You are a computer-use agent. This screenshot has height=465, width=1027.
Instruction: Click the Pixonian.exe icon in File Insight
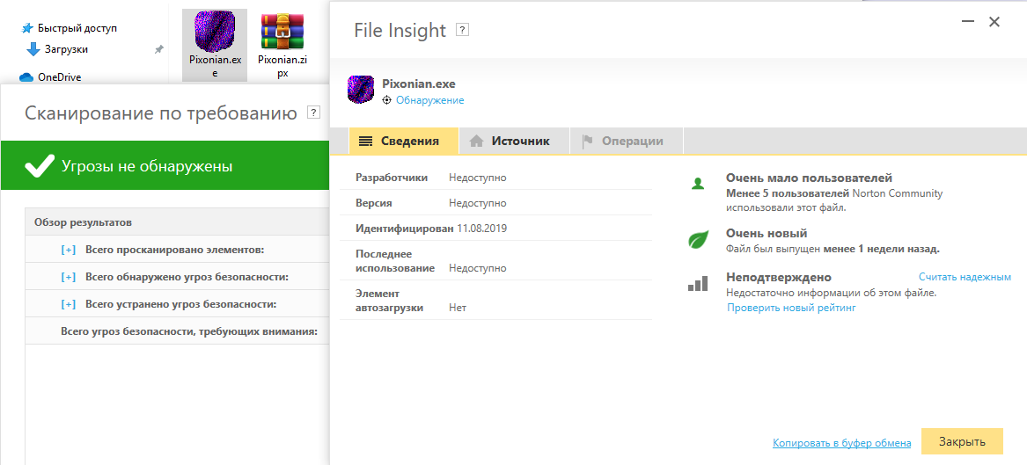click(x=360, y=91)
